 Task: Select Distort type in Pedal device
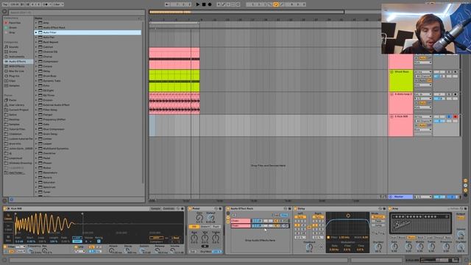pos(205,227)
